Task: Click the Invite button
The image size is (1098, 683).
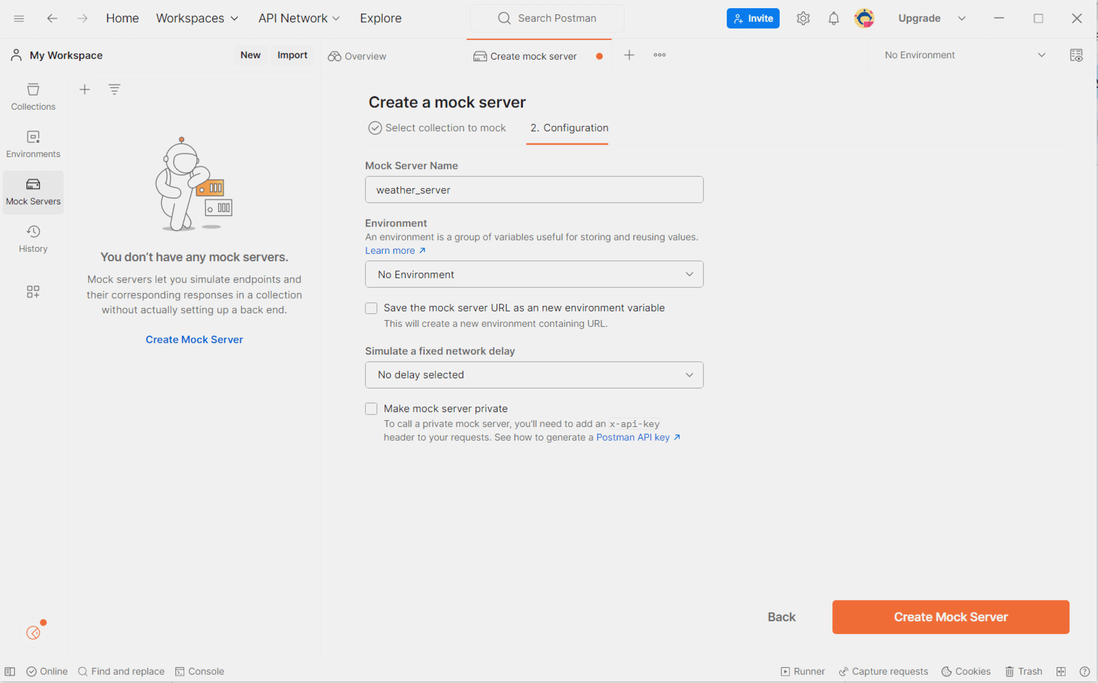Action: pyautogui.click(x=753, y=19)
